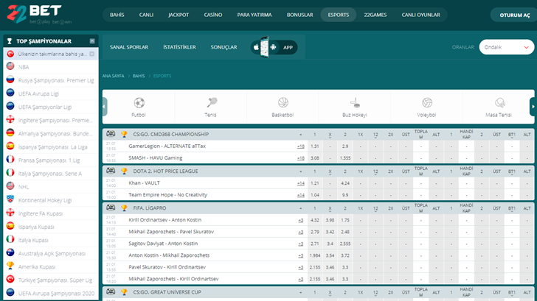Image resolution: width=537 pixels, height=301 pixels.
Task: Expand +18 markets for SMASH - HAVU Gaming
Action: coord(301,158)
